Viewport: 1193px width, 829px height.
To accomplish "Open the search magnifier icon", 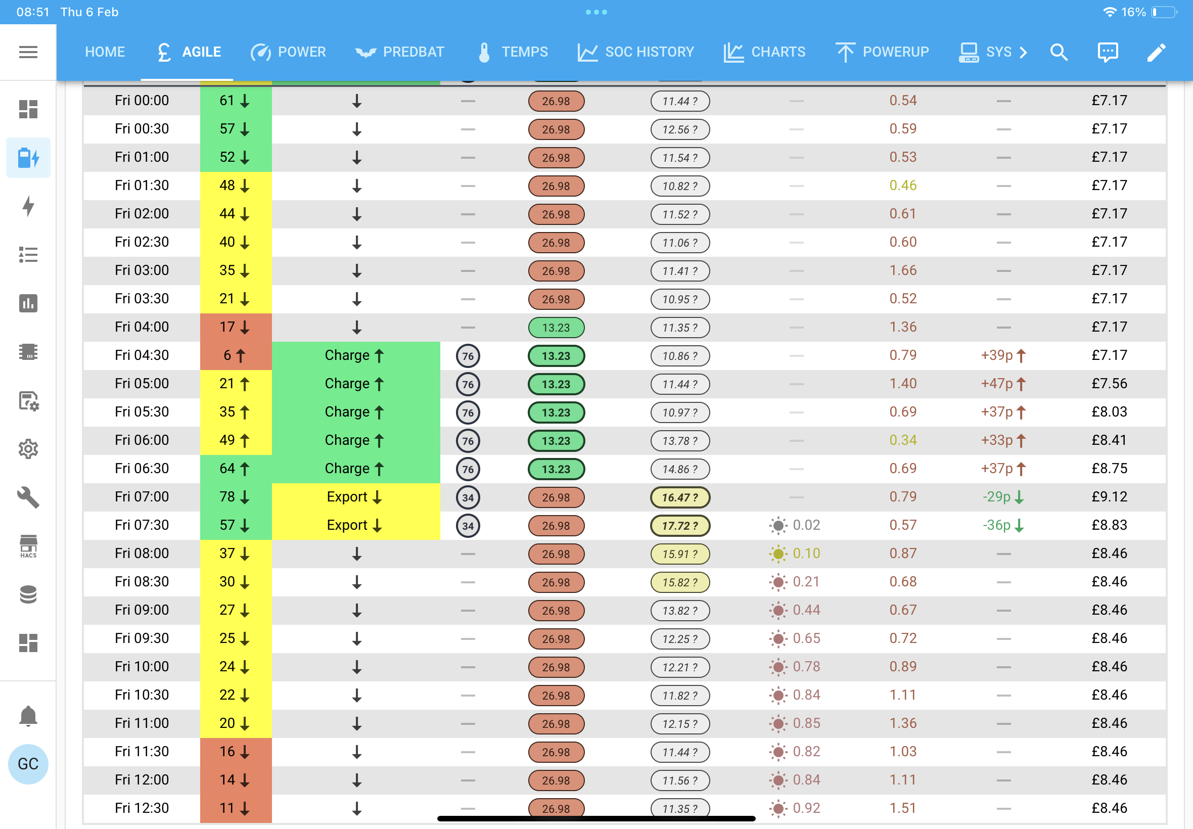I will pos(1059,52).
